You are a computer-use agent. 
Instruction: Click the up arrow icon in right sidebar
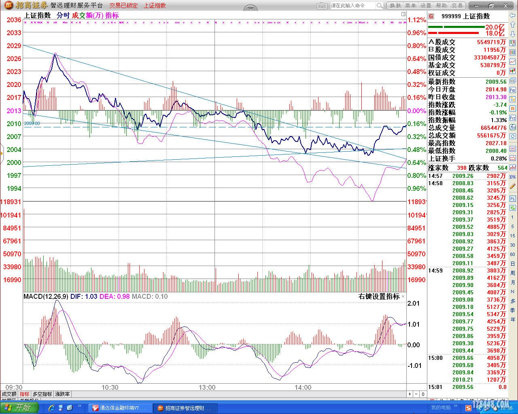(x=513, y=25)
